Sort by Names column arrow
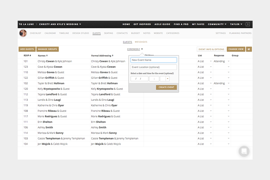The image size is (270, 180). (47, 55)
